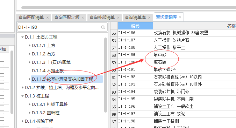Expand the D.1.3.2 基础桩 node
Viewport: 236px width, 128px height.
click(30, 113)
